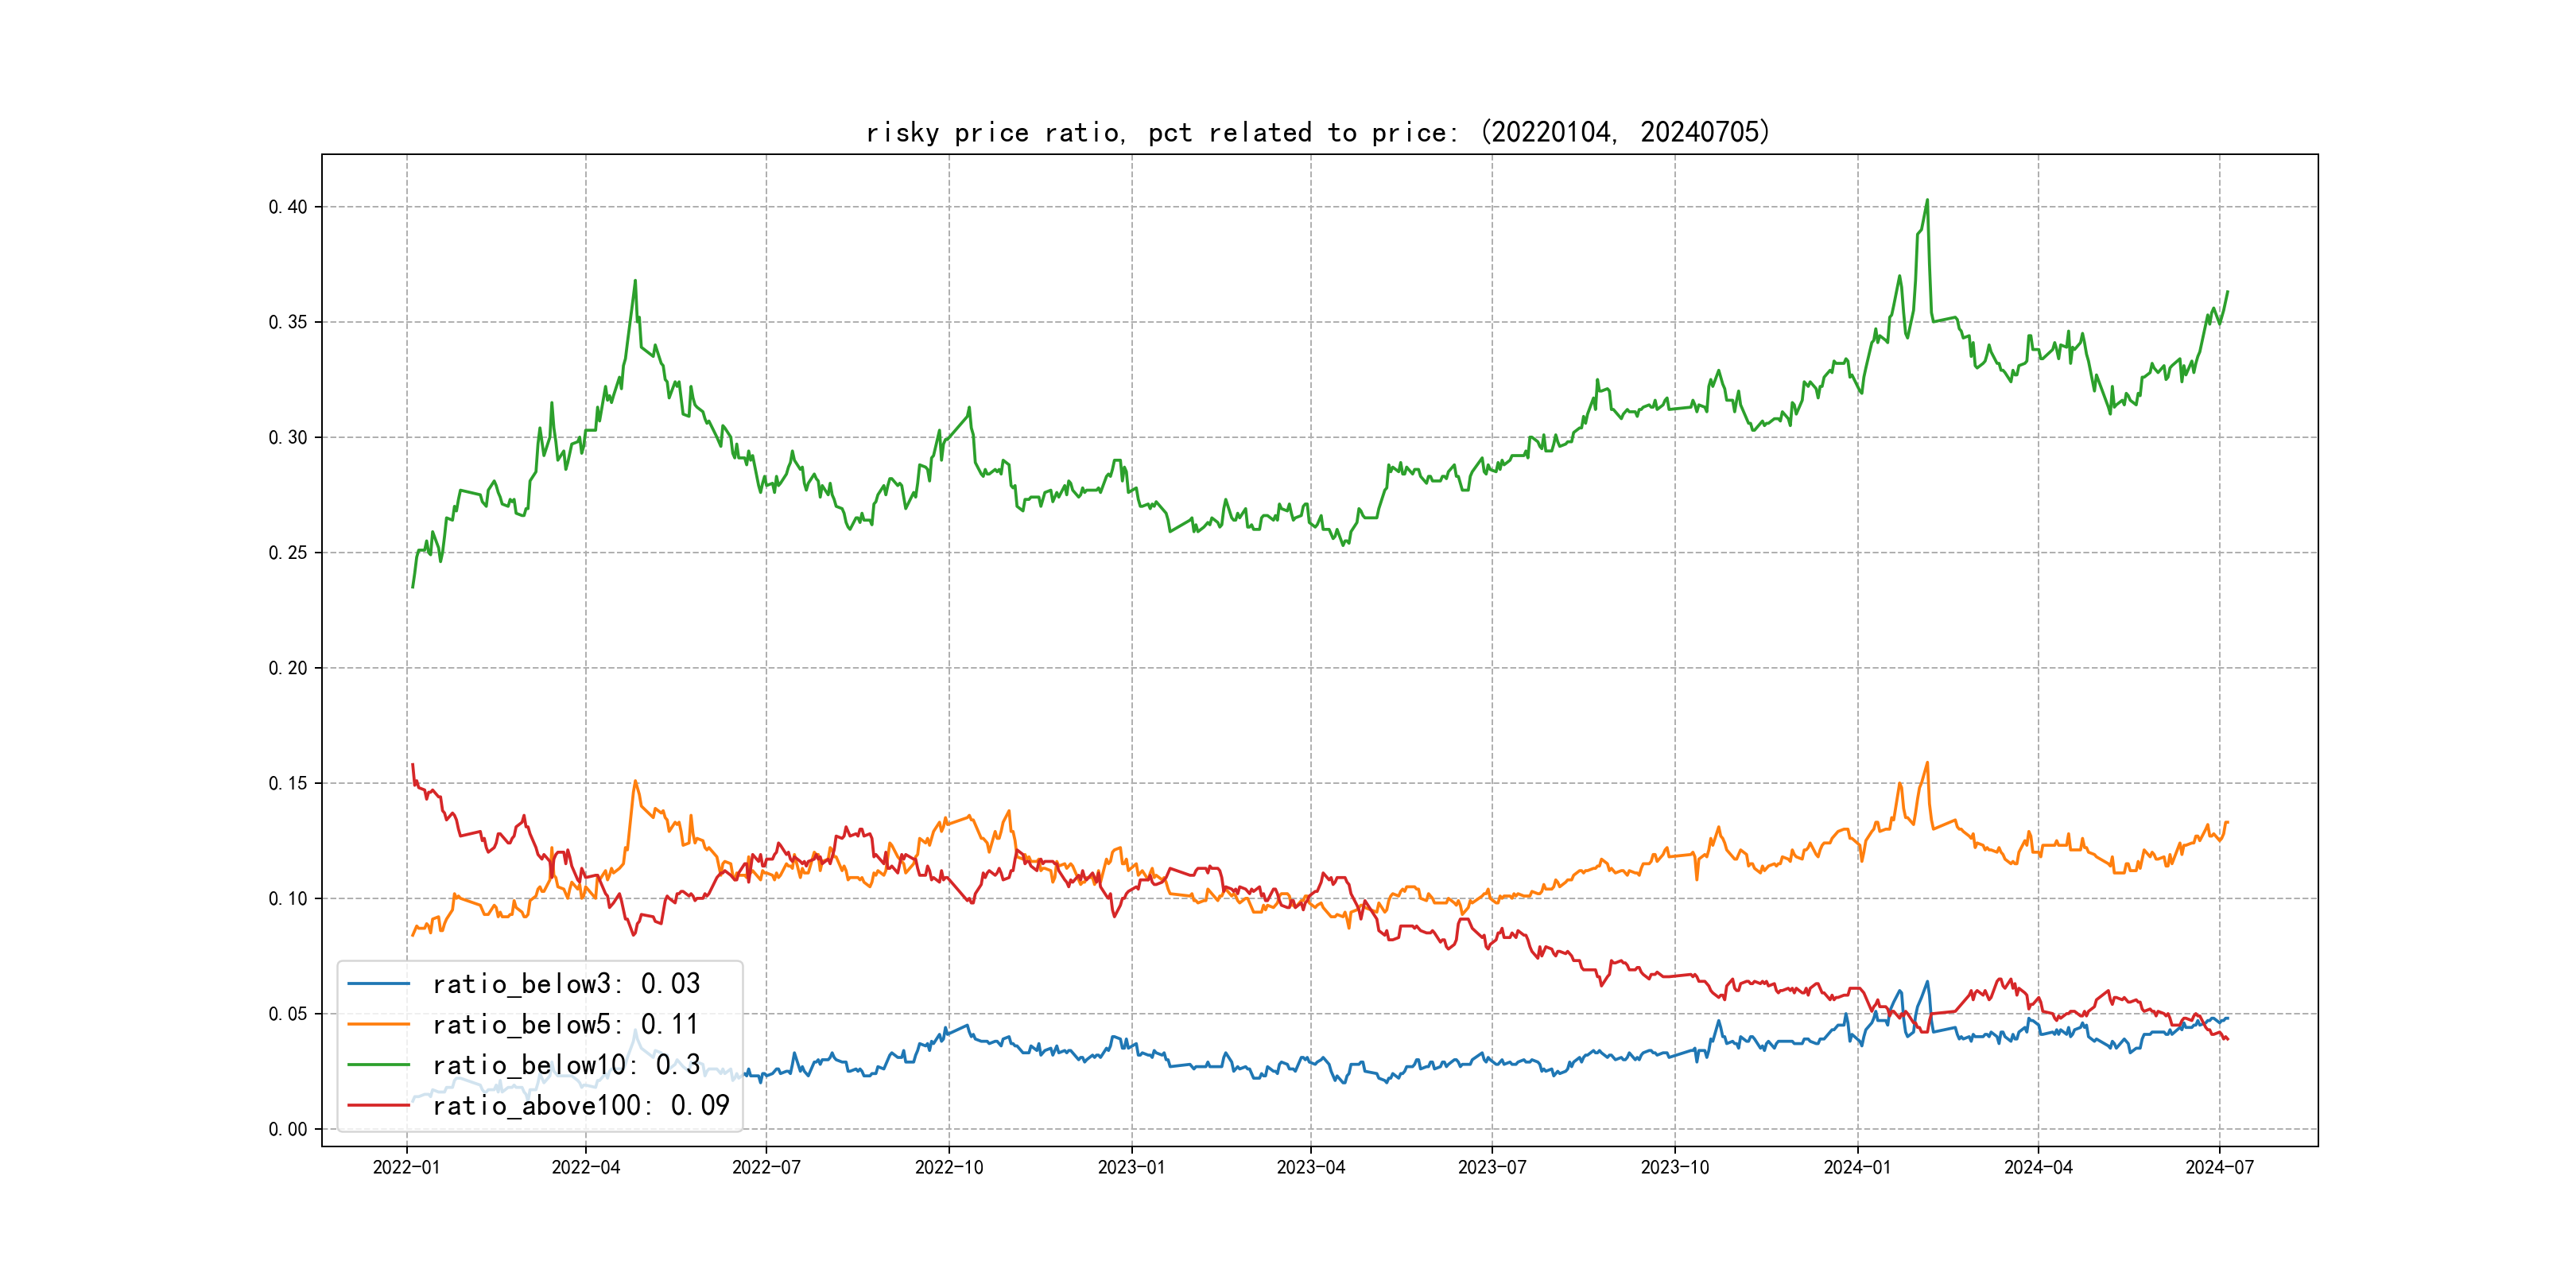Select the 'ratio_above100: 0.09' legend label
The width and height of the screenshot is (2576, 1288).
[x=581, y=1105]
